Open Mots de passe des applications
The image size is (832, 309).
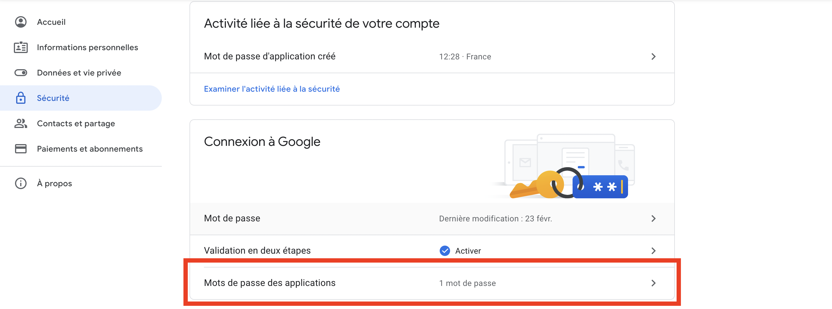click(x=270, y=283)
